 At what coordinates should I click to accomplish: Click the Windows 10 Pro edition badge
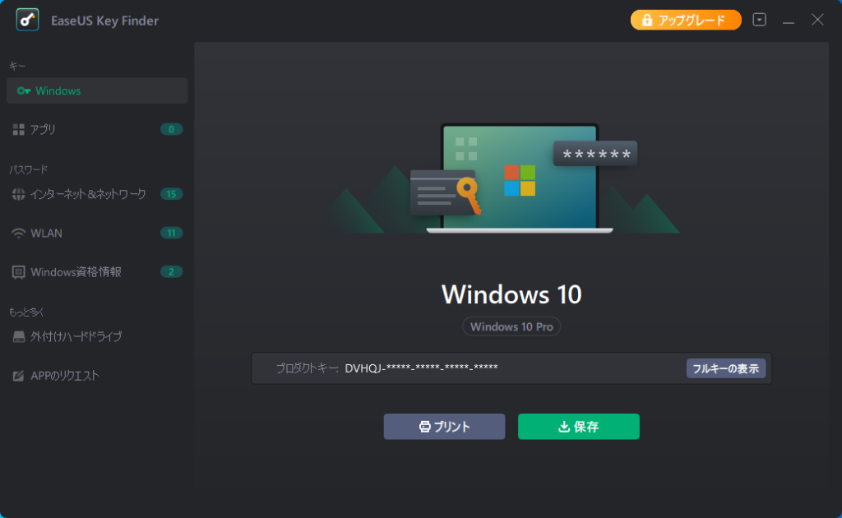point(511,326)
